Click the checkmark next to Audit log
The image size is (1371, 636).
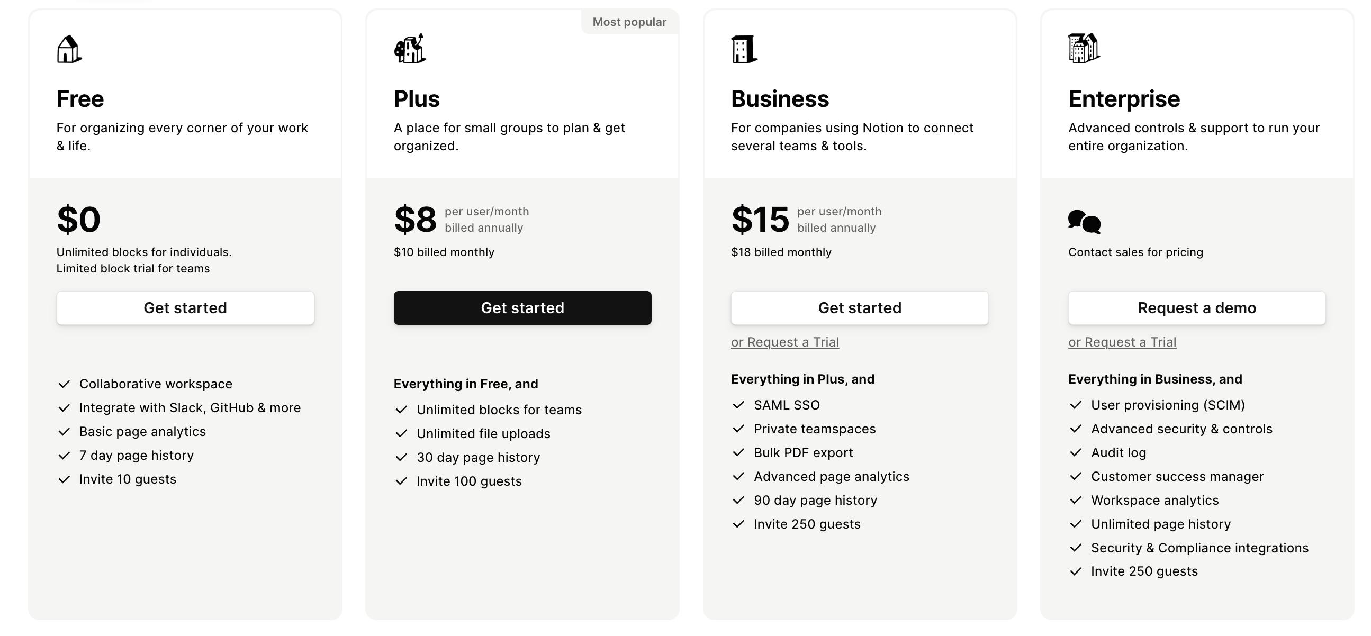pyautogui.click(x=1076, y=452)
